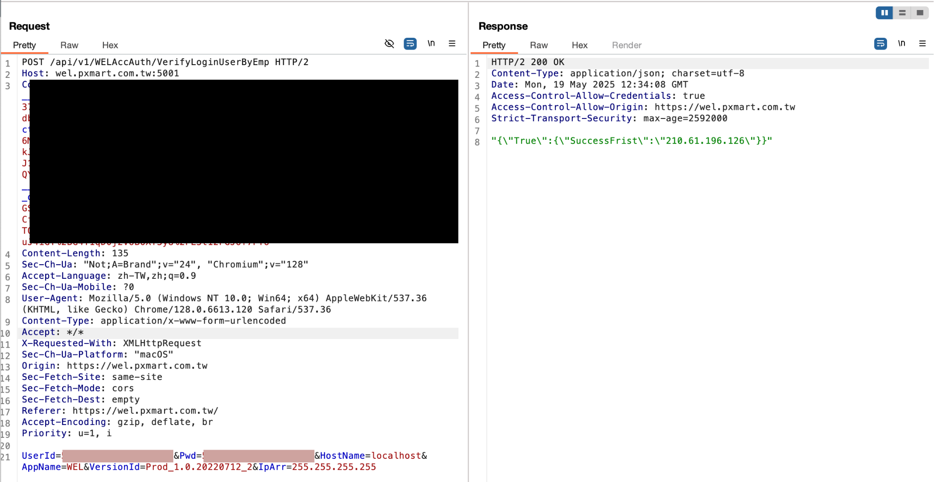Click the HTTP/2 200 OK status line
This screenshot has width=934, height=482.
coord(528,62)
